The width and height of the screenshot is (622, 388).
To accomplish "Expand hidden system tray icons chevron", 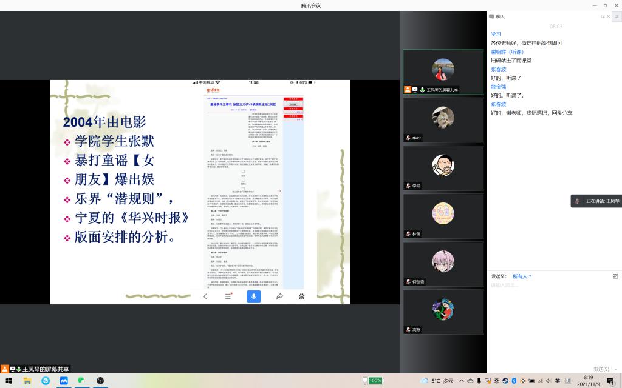I will tap(462, 381).
